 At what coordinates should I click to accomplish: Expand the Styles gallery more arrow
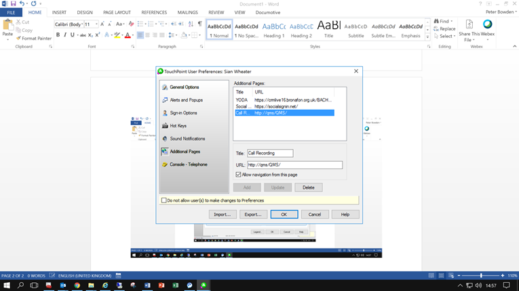427,37
